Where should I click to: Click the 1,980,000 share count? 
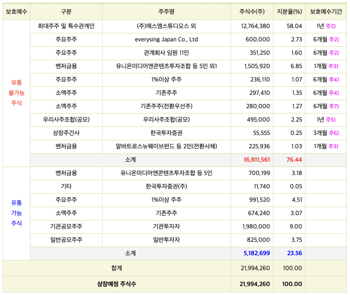[256, 226]
